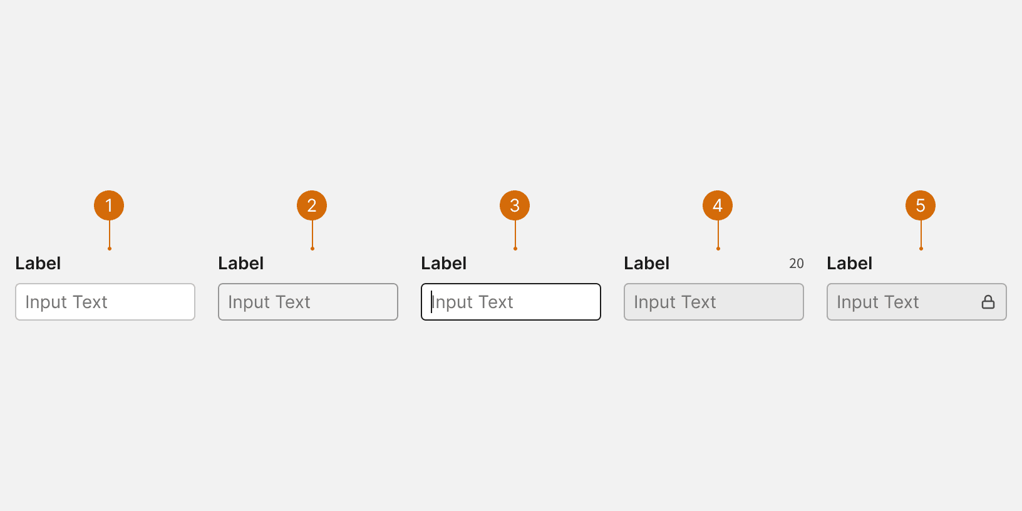
Task: Click the connector line under marker 3
Action: coord(515,235)
